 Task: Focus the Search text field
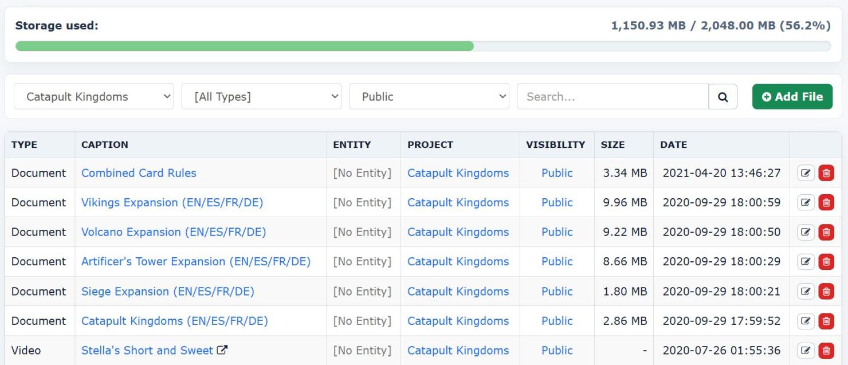click(613, 97)
